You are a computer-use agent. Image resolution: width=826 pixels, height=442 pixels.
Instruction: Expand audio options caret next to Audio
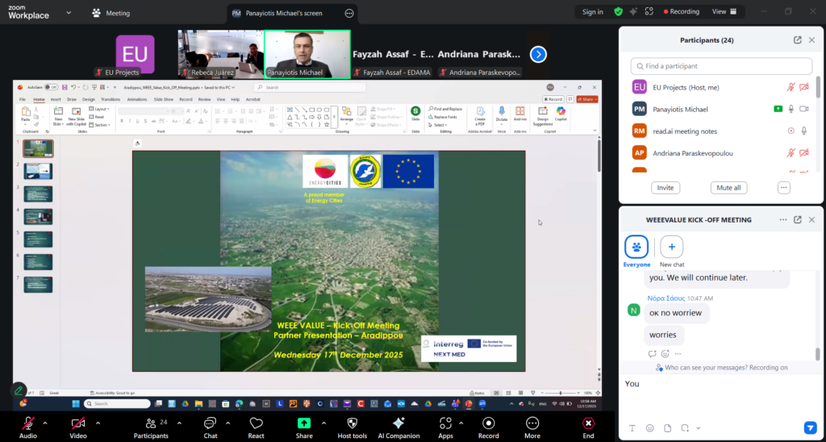click(x=44, y=423)
